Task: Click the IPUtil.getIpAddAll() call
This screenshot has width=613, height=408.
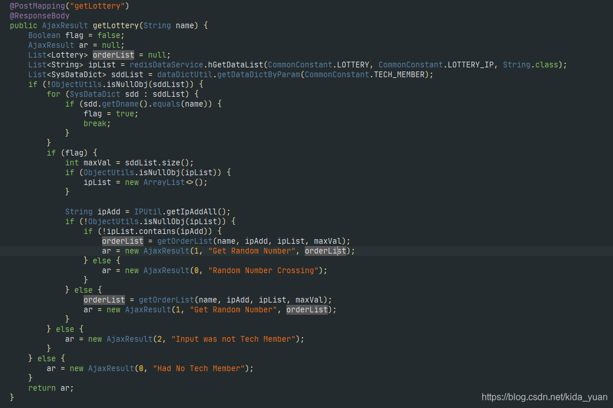Action: (180, 211)
